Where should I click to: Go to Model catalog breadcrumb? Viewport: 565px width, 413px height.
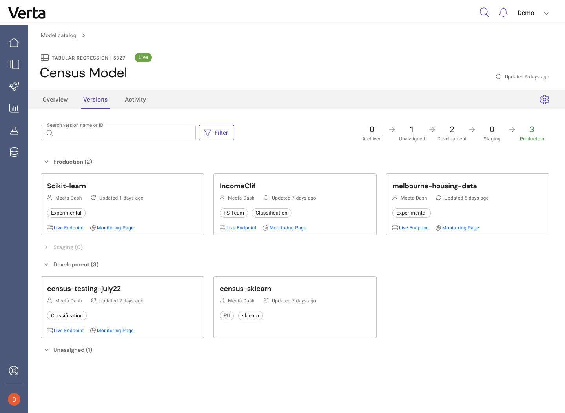point(58,35)
